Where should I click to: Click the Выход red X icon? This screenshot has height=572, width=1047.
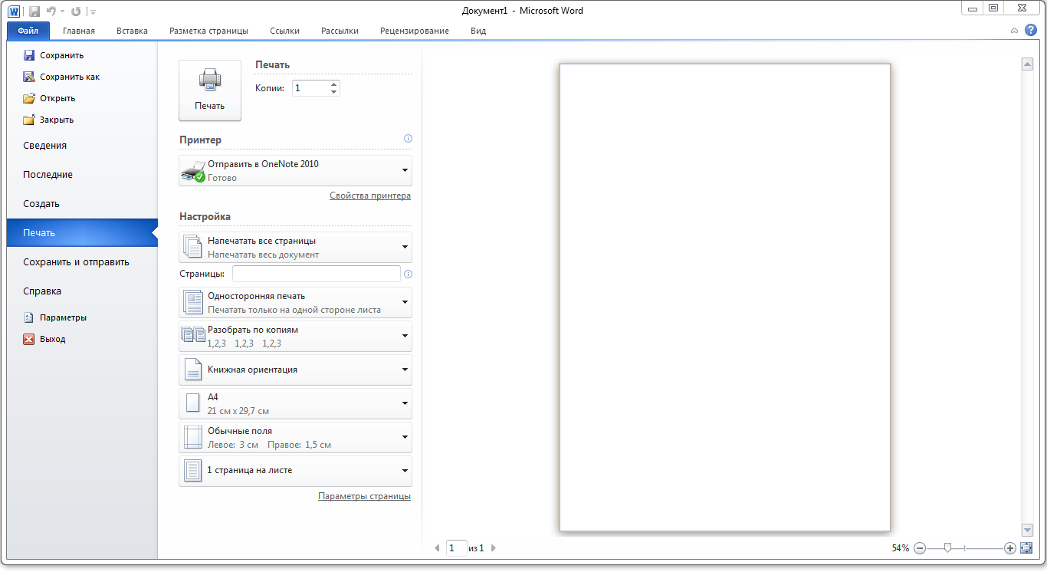tap(29, 339)
